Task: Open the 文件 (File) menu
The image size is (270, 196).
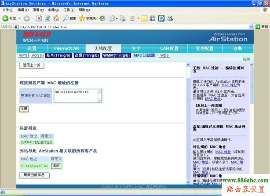Action: pos(8,10)
